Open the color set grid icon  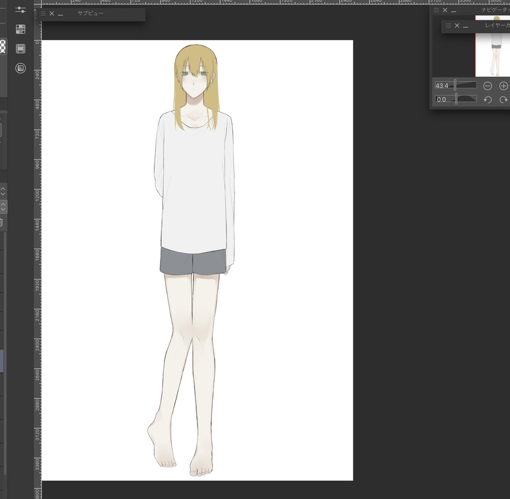20,29
